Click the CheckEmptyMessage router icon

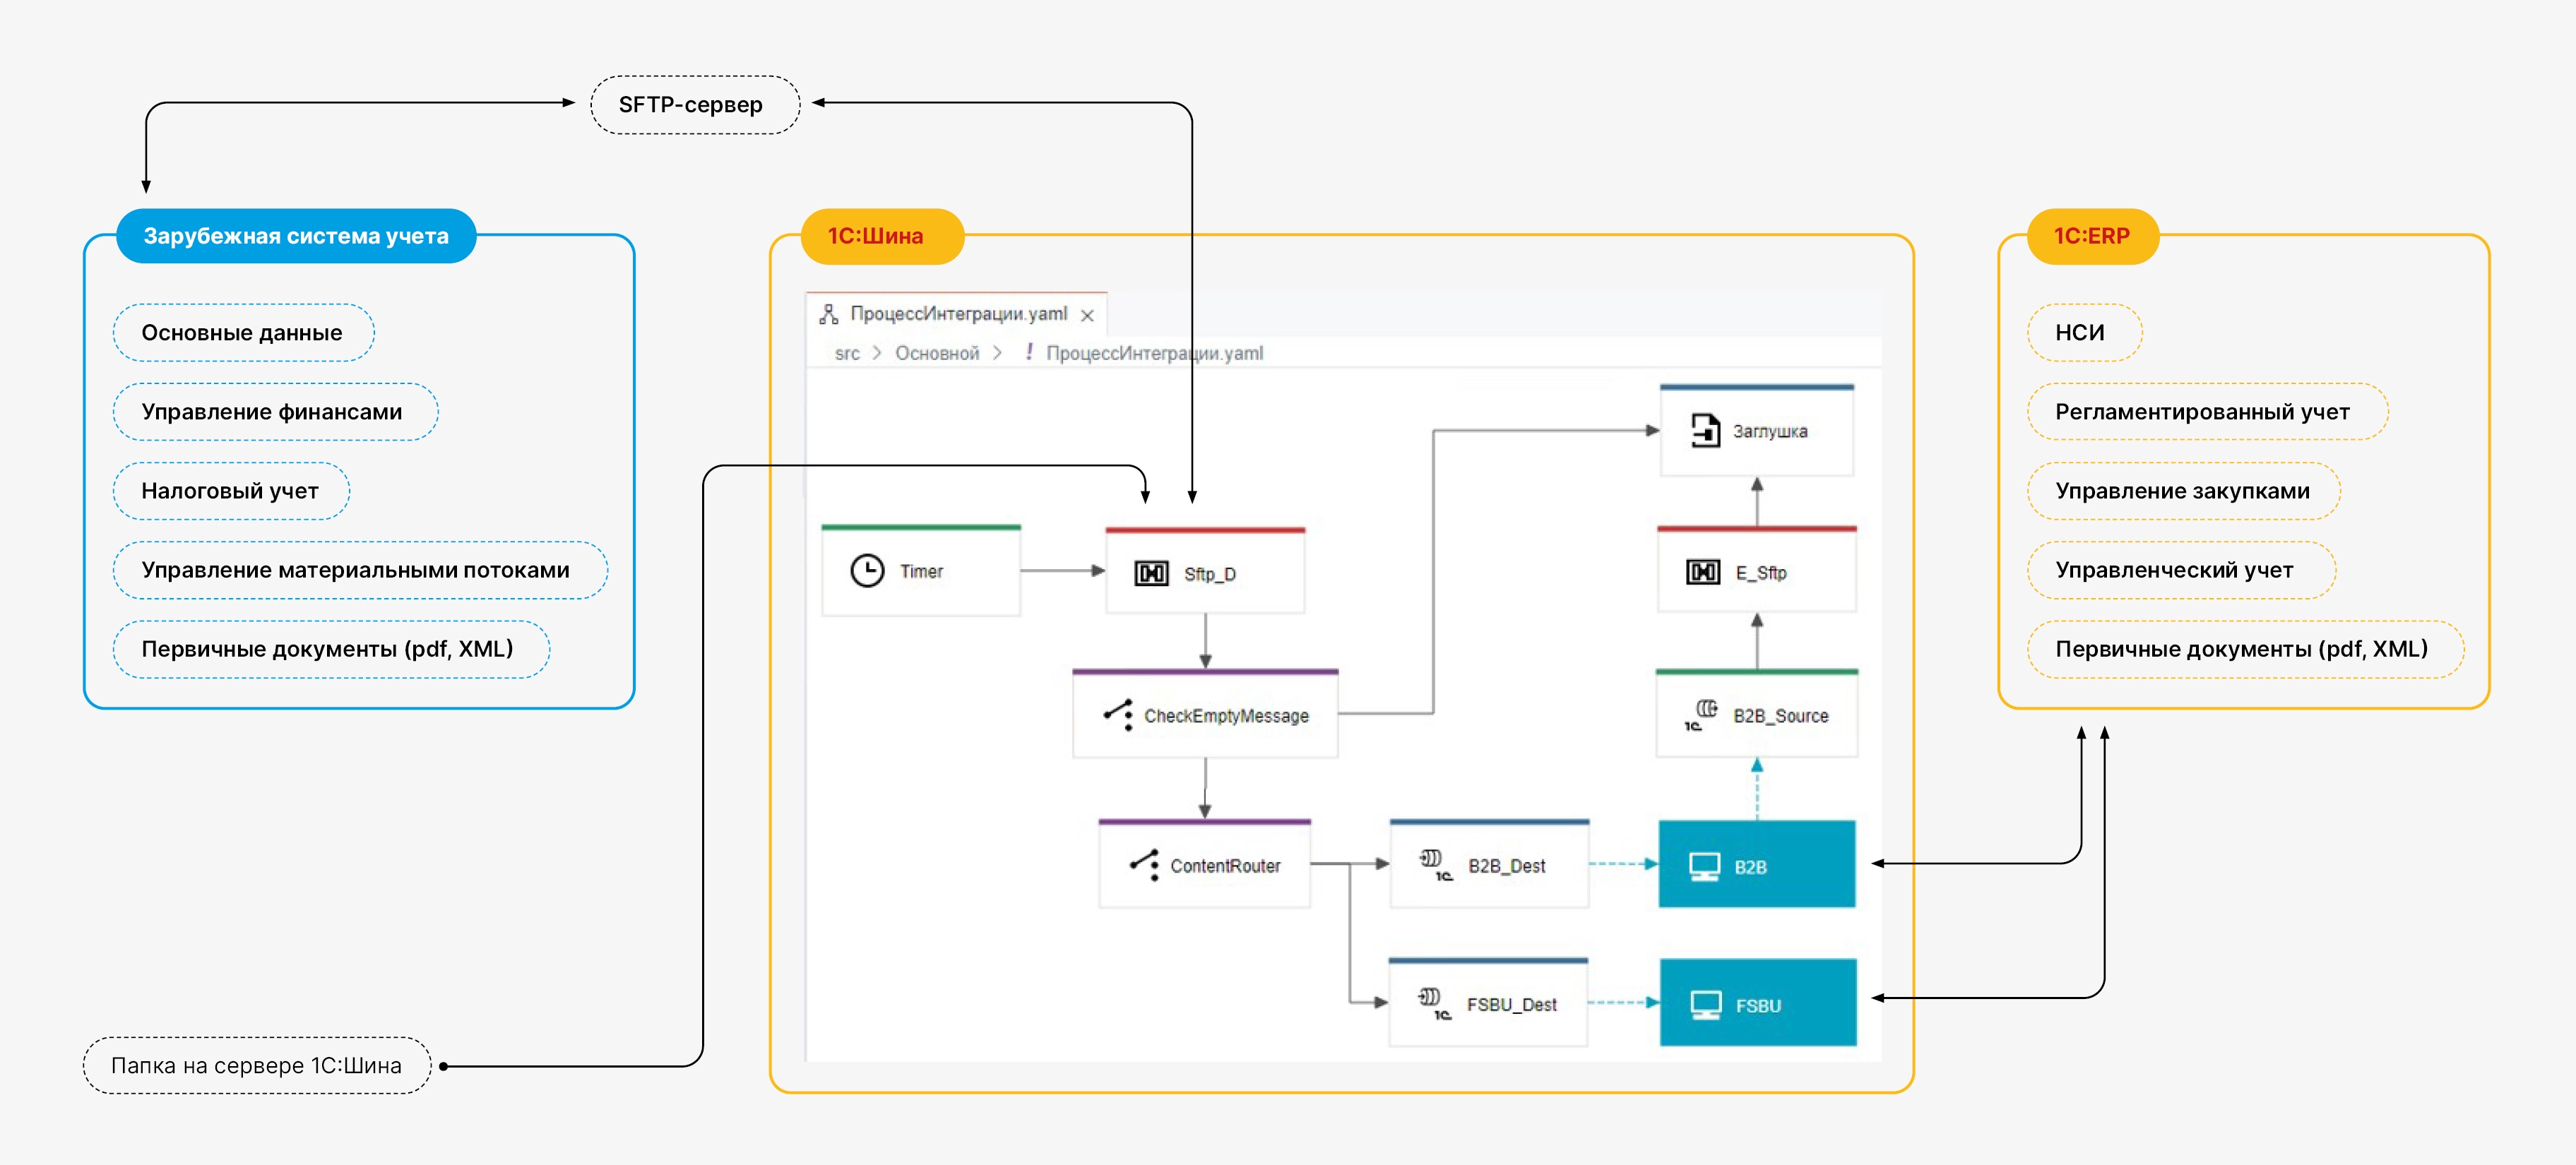pyautogui.click(x=1118, y=715)
